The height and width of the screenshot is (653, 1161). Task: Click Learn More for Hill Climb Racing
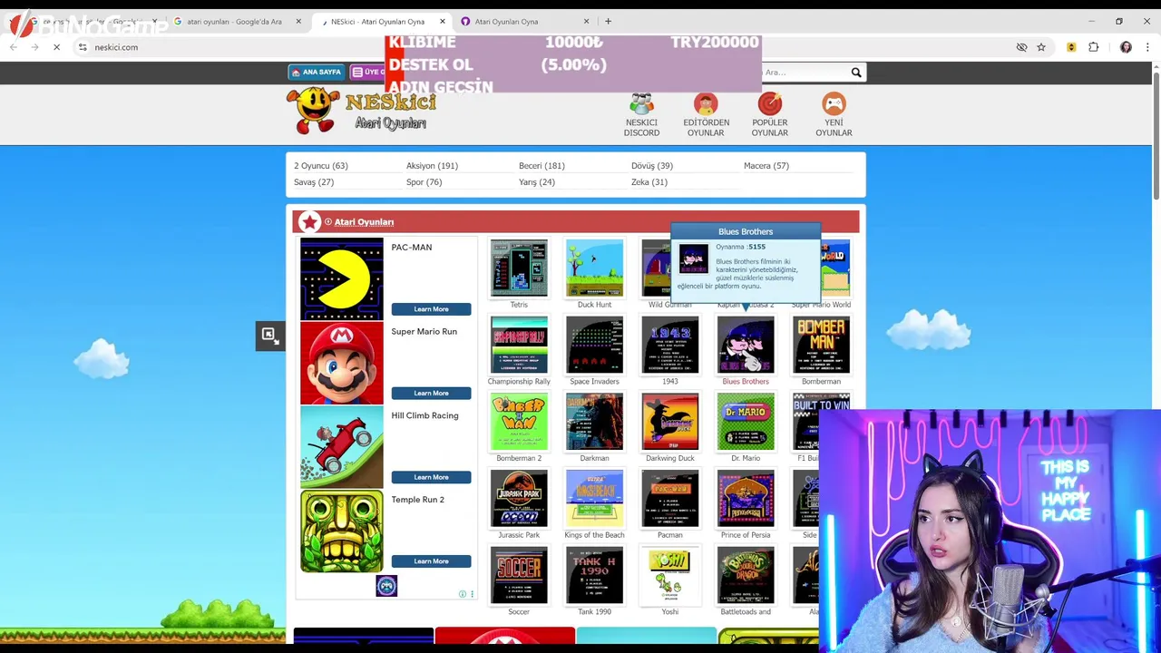coord(431,477)
